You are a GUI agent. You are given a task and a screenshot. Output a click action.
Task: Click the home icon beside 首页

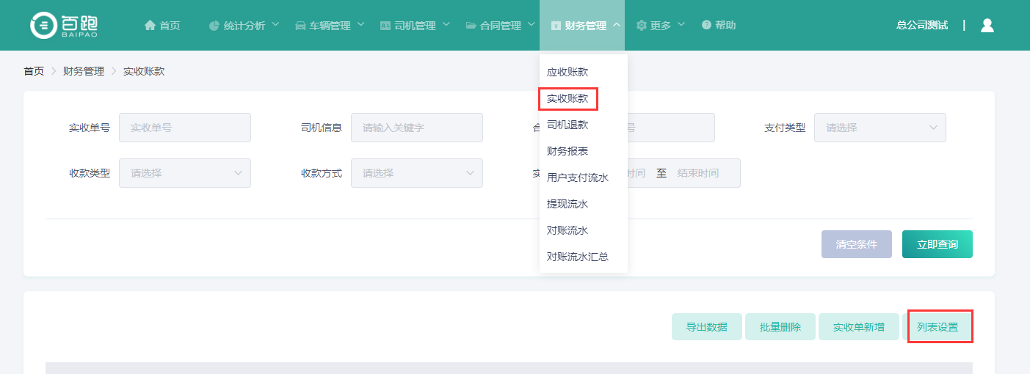point(150,26)
